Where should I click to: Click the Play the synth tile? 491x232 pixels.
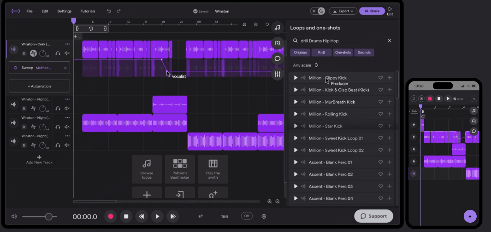(x=213, y=169)
